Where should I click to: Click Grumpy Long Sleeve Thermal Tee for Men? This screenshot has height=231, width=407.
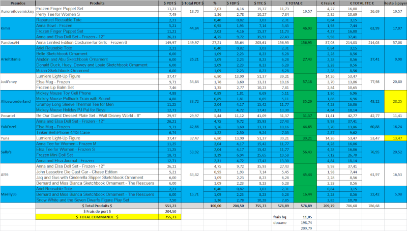(97, 104)
